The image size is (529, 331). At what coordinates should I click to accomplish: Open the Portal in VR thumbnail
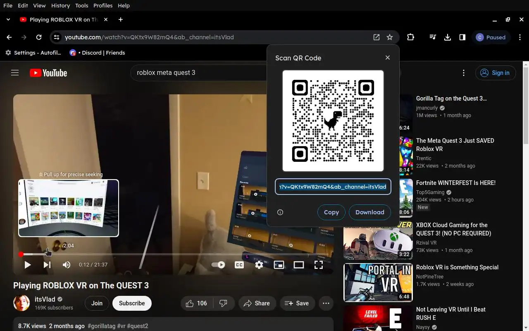[378, 283]
